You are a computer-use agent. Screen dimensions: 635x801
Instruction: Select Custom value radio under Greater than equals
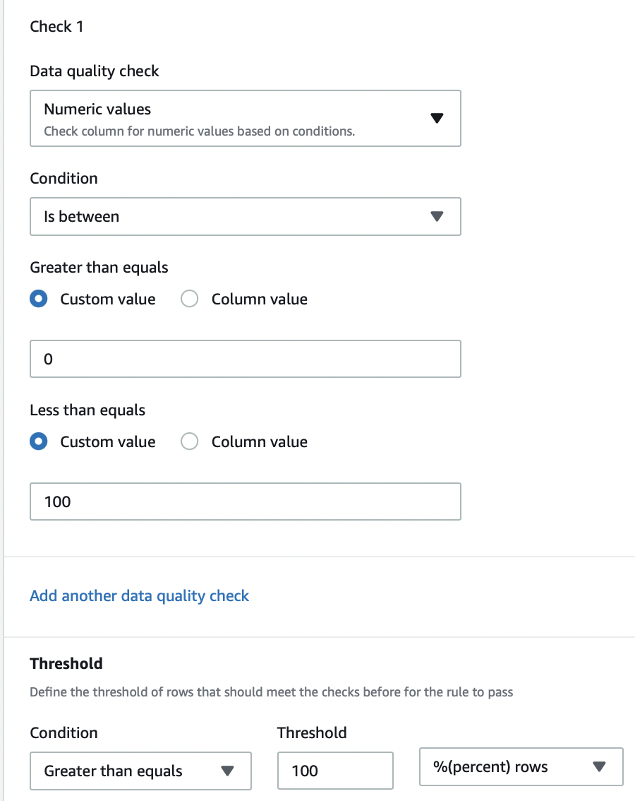click(40, 299)
